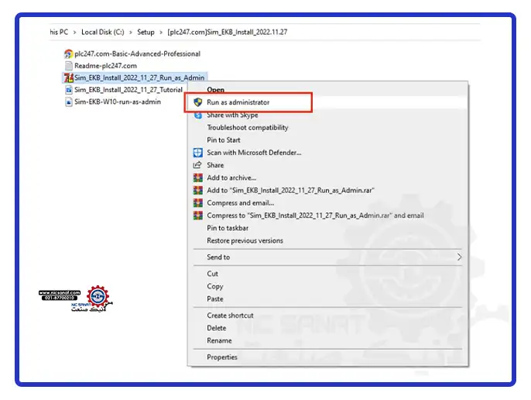The height and width of the screenshot is (400, 531).
Task: Select file name Sim-EKB-W10-run-as-admin
Action: (118, 102)
